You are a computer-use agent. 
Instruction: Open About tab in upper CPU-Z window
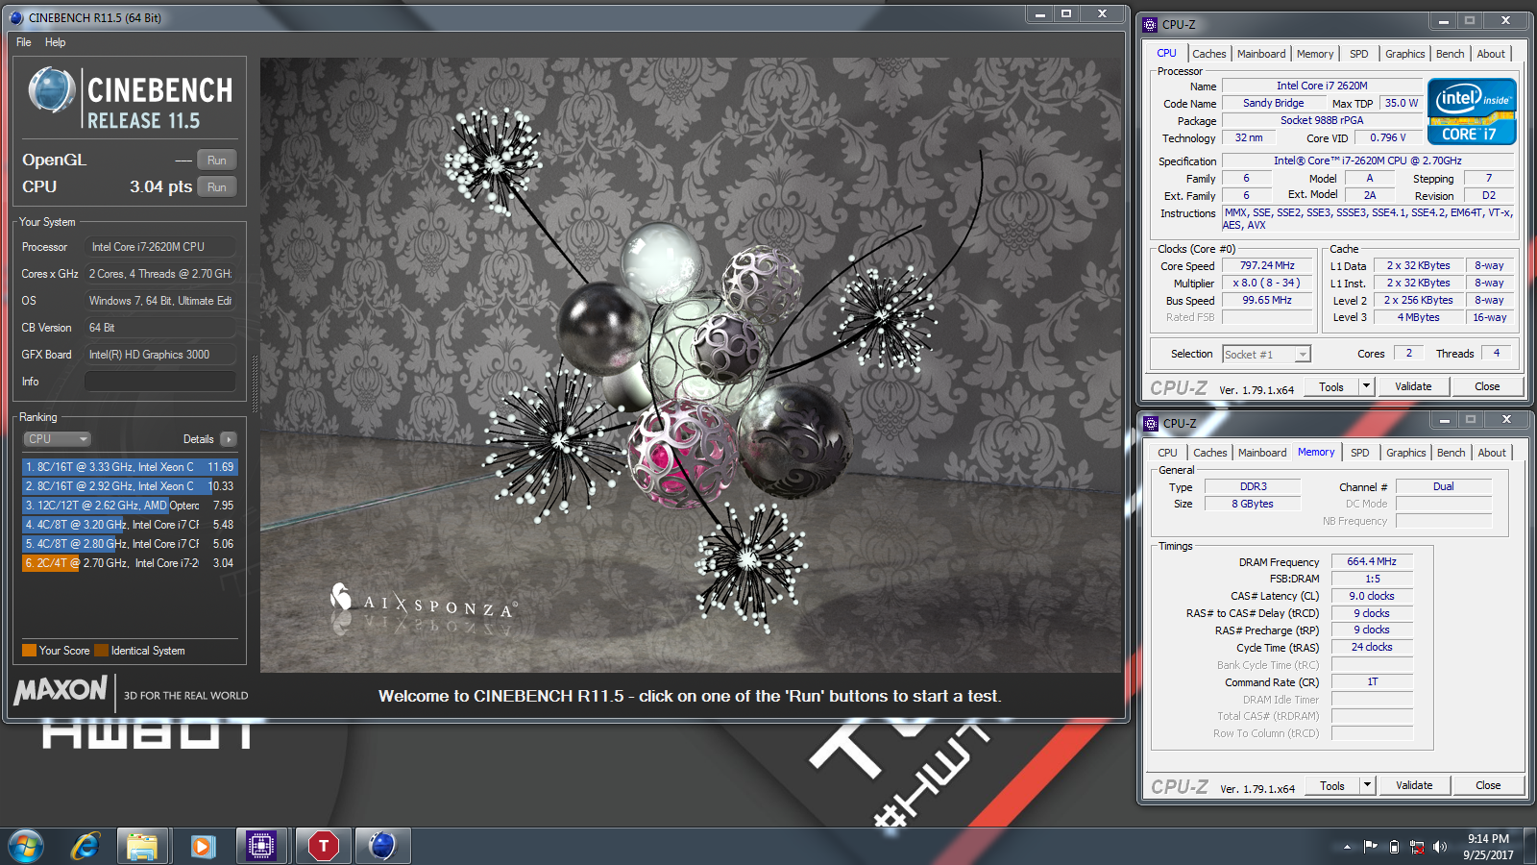(1491, 54)
